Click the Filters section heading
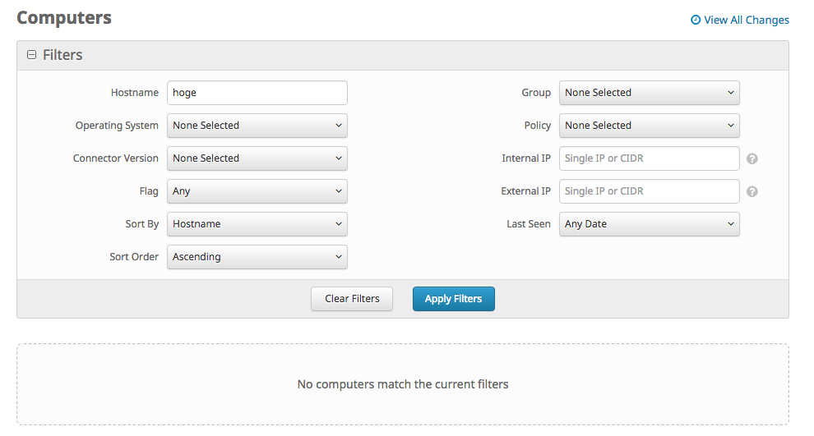 (62, 55)
